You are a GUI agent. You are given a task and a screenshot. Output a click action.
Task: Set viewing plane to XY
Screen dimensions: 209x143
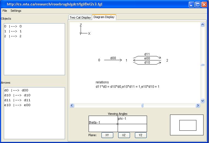coord(107,135)
